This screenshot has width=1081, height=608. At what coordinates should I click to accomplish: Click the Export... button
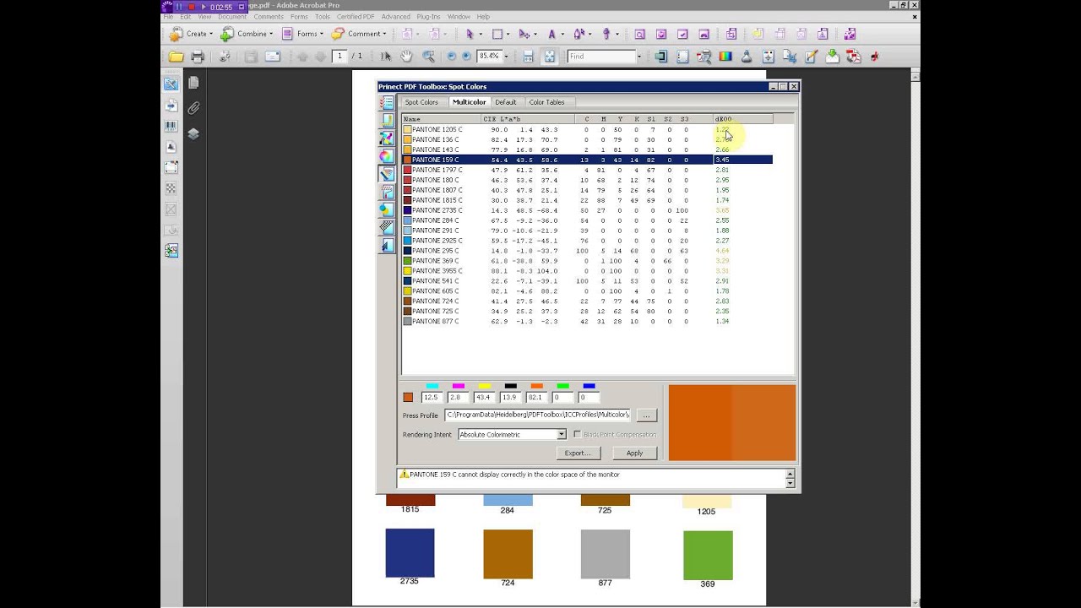(578, 453)
